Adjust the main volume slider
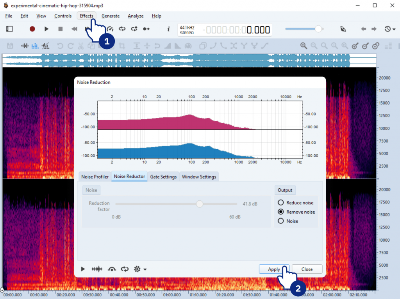Viewport: 400px width, 299px height. click(x=304, y=29)
